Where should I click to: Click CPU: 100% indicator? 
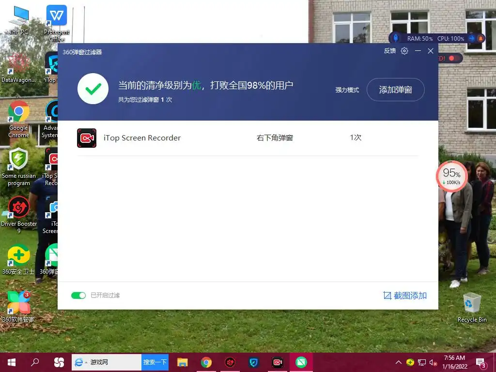coord(450,39)
